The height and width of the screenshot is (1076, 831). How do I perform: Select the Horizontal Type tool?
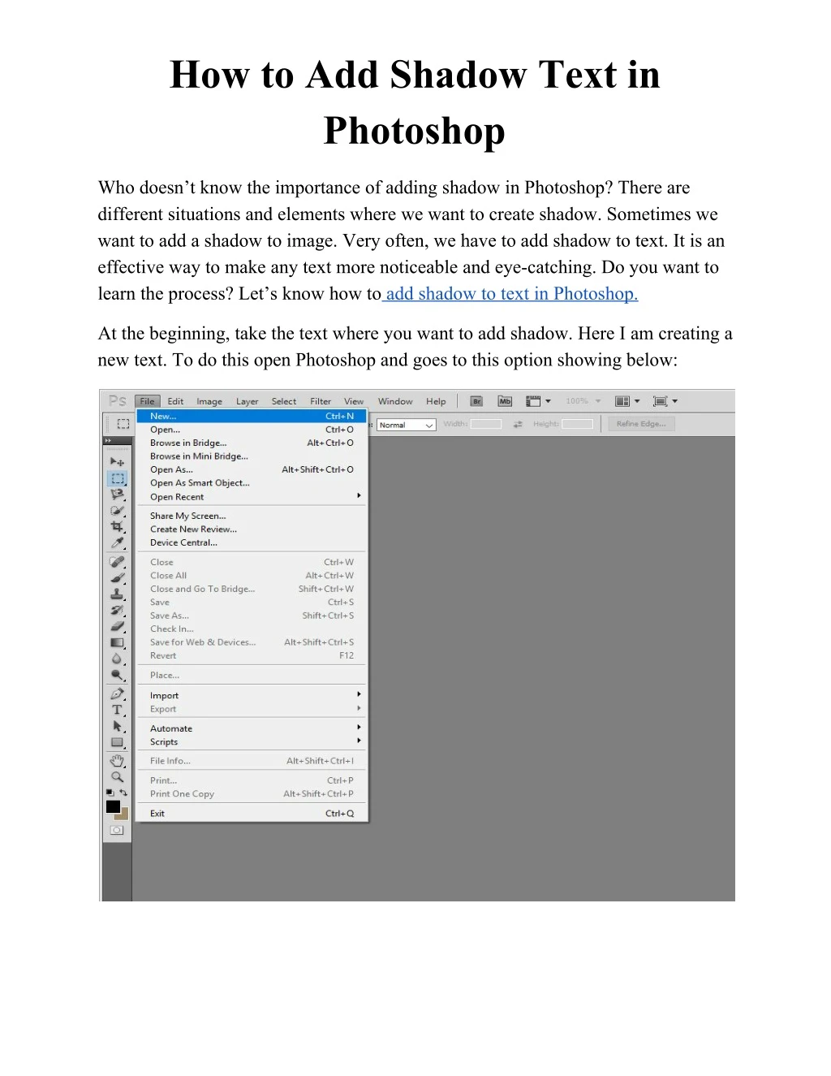(117, 710)
